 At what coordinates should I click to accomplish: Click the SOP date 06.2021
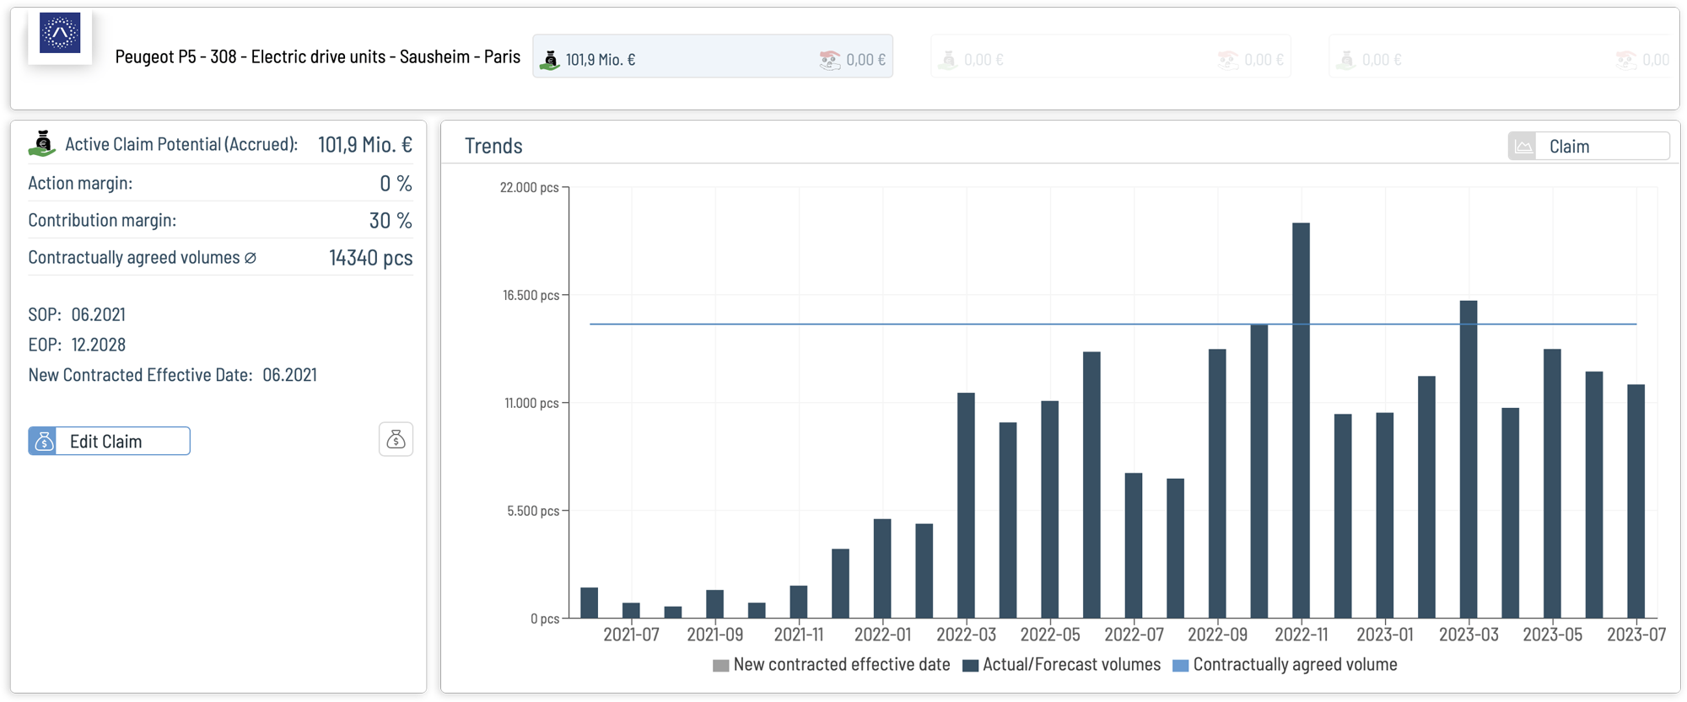tap(98, 314)
